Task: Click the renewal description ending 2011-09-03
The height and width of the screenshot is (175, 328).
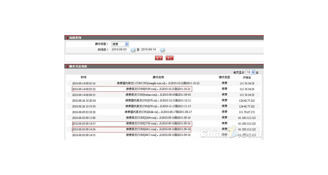Action: (x=158, y=95)
